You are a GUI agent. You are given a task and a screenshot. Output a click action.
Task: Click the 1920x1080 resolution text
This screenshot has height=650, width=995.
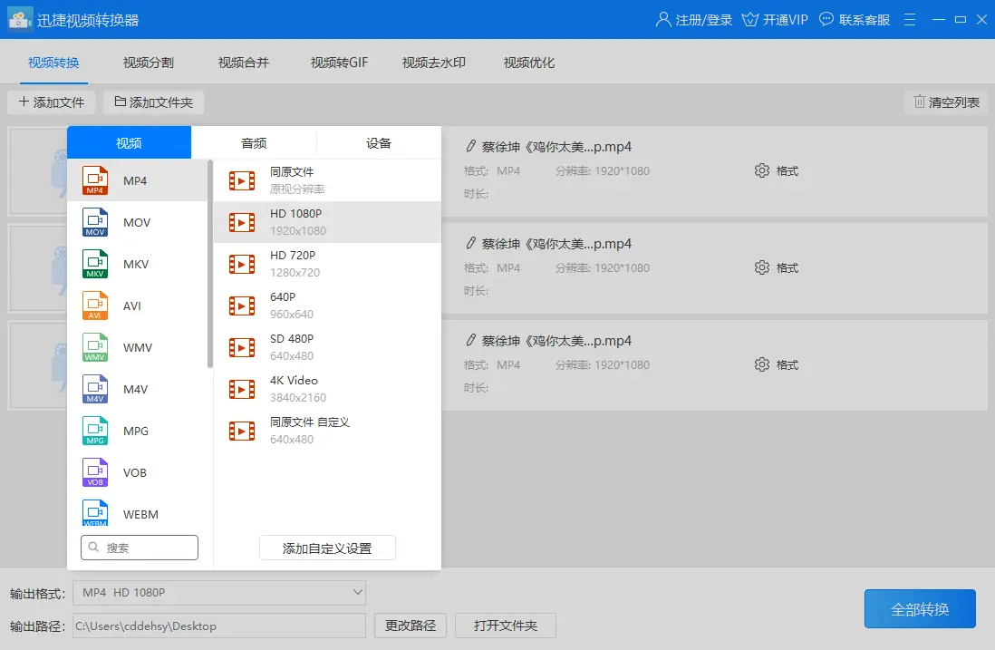[298, 231]
